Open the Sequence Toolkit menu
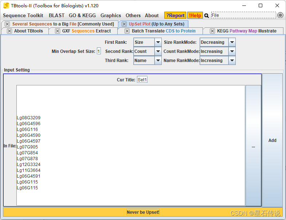 click(23, 16)
